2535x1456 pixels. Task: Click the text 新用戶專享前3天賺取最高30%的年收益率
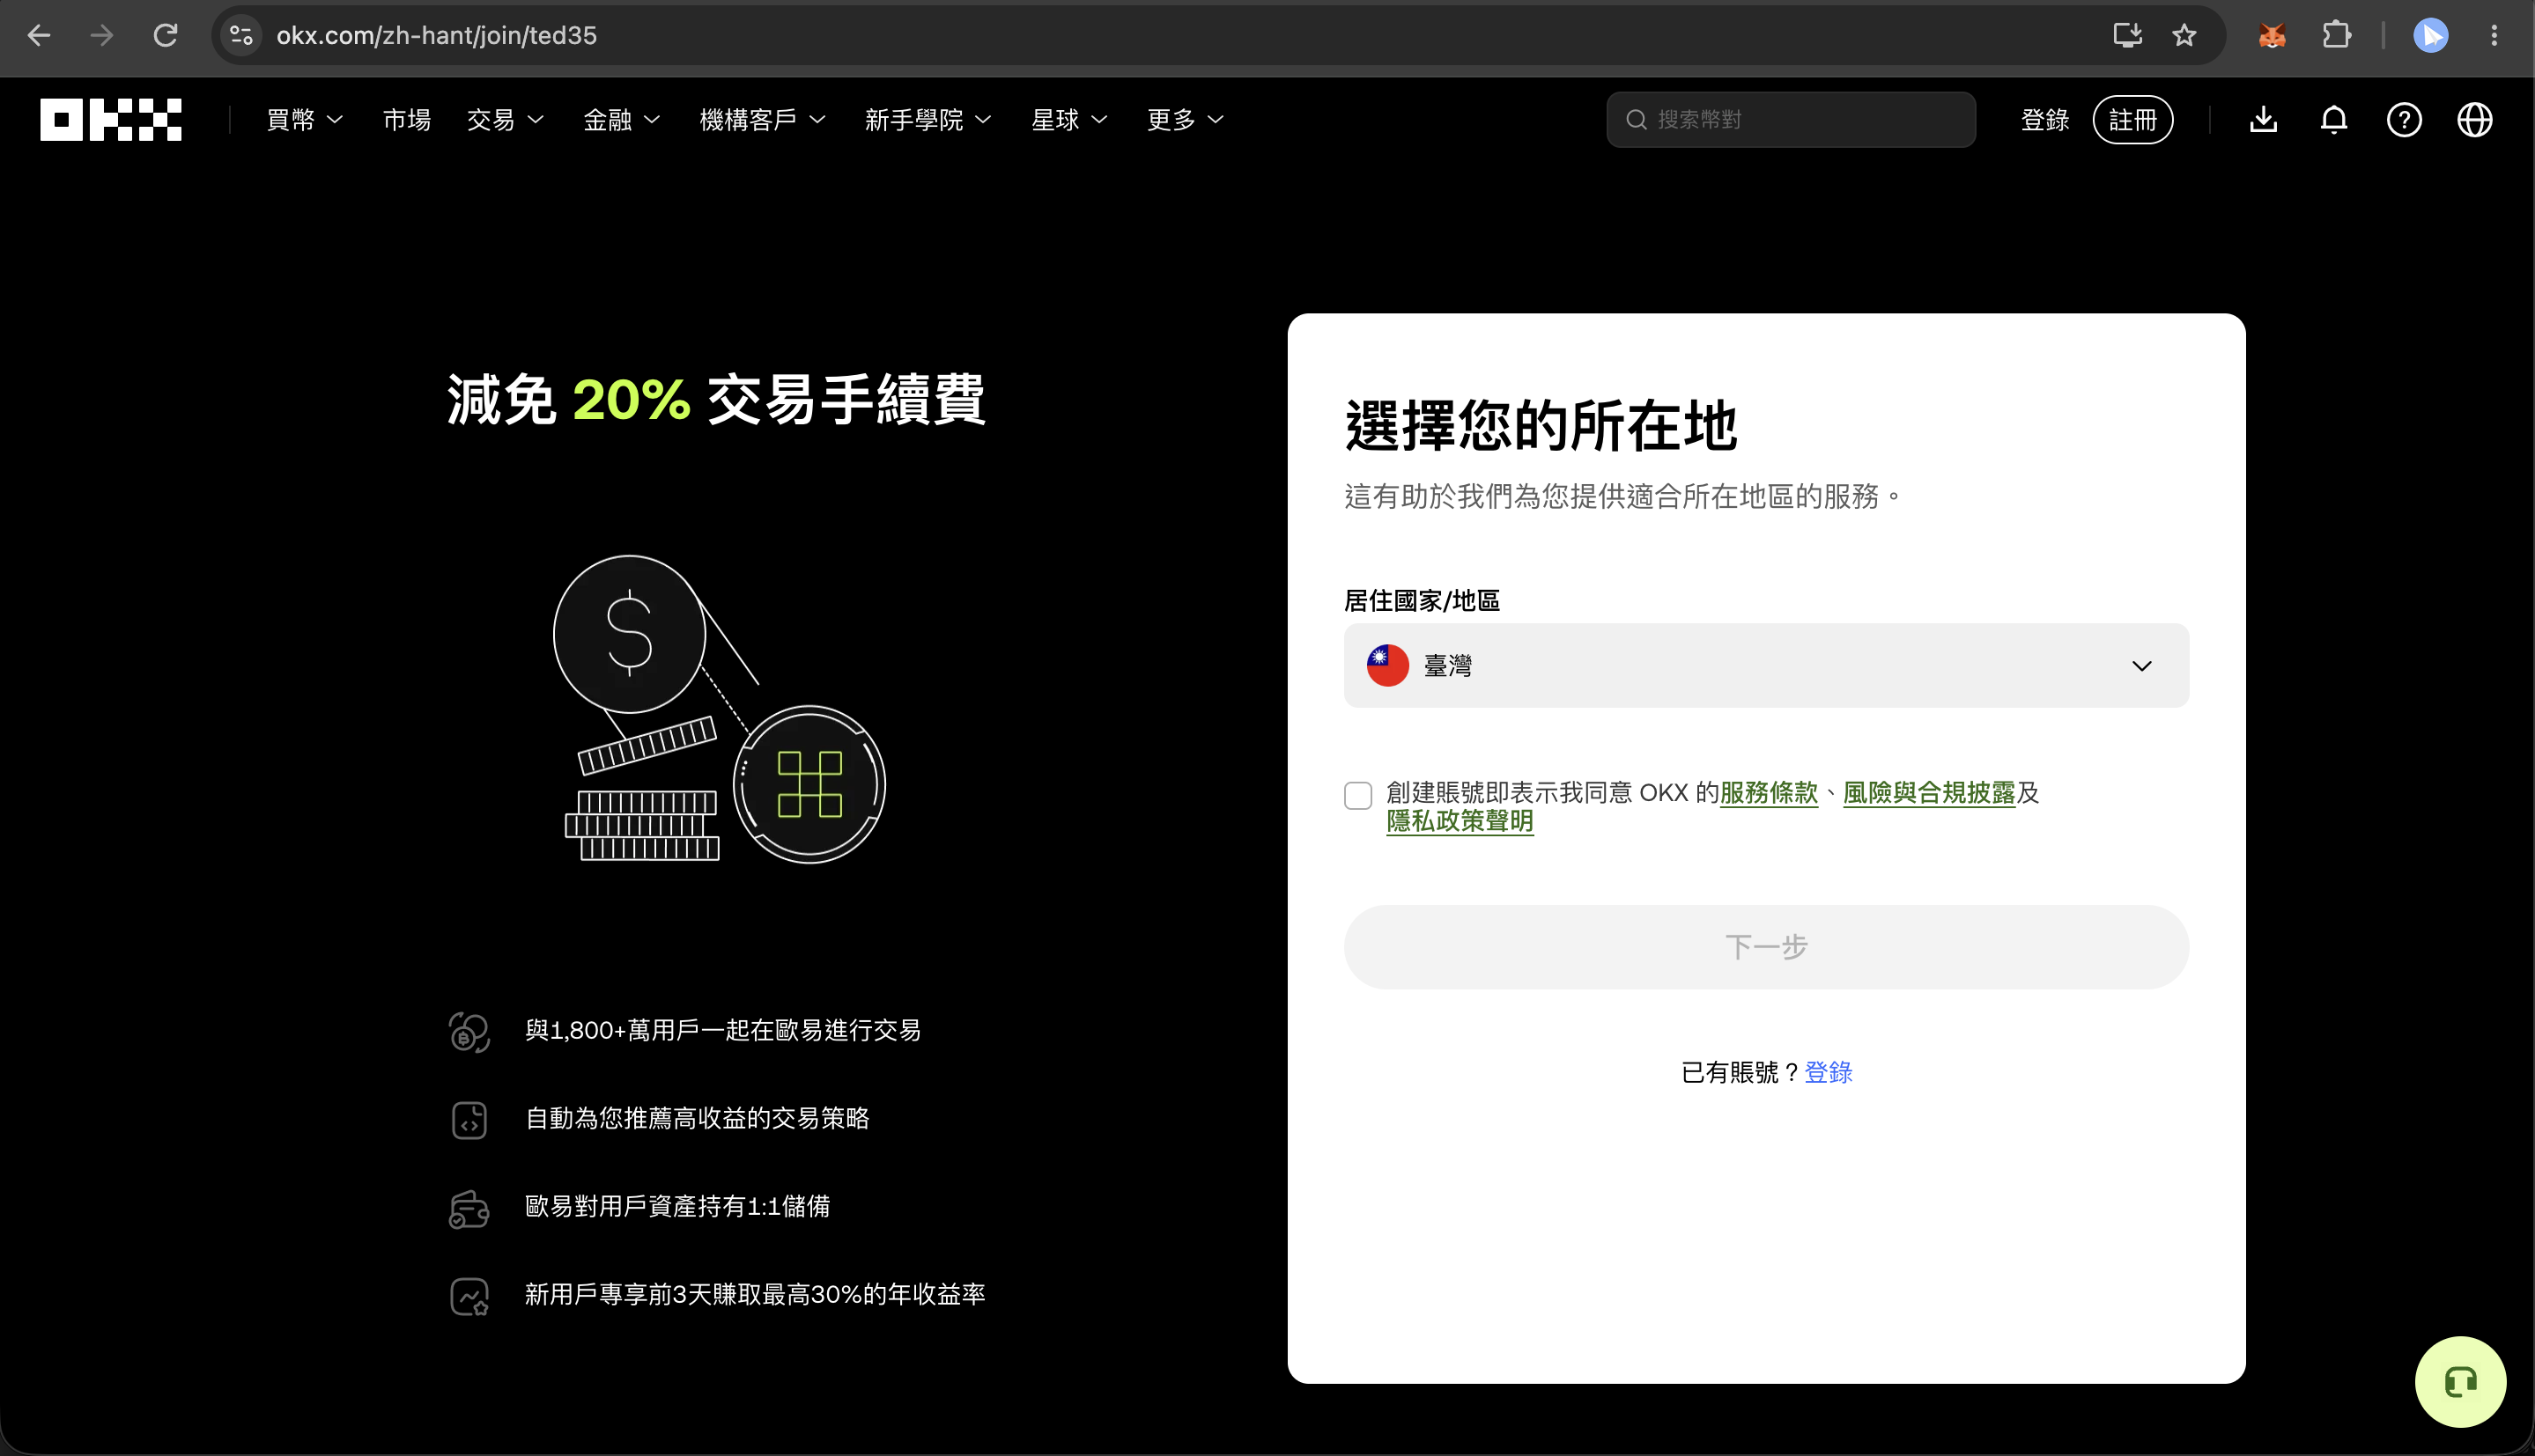click(755, 1295)
